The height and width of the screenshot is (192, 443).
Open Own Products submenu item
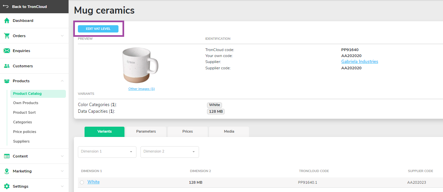pyautogui.click(x=26, y=103)
